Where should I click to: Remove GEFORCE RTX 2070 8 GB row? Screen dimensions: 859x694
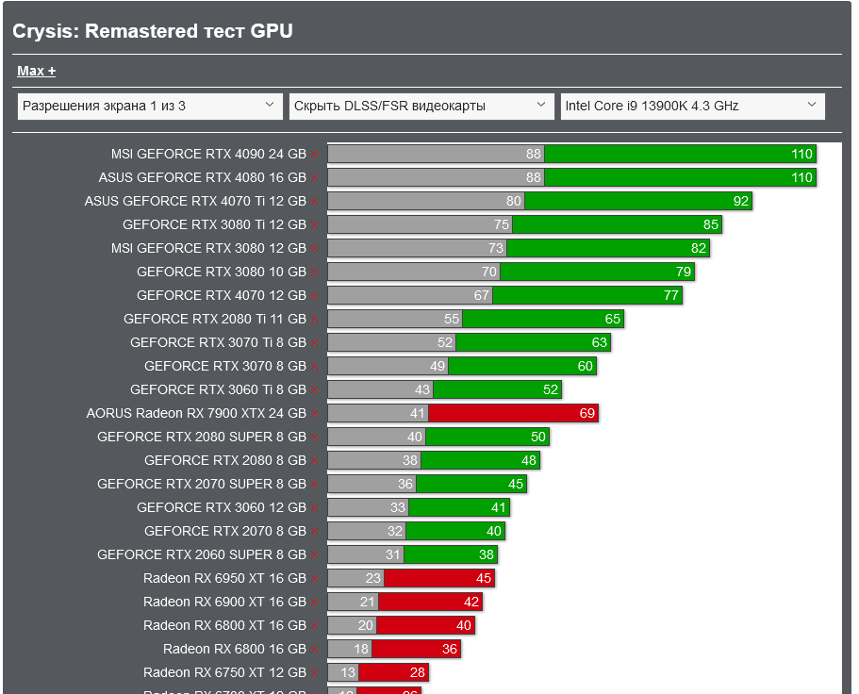click(x=314, y=531)
